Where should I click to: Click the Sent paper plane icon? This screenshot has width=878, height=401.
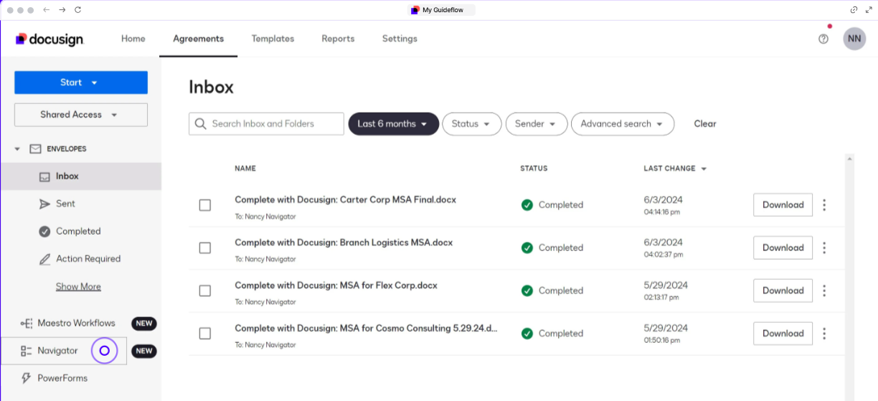[44, 204]
